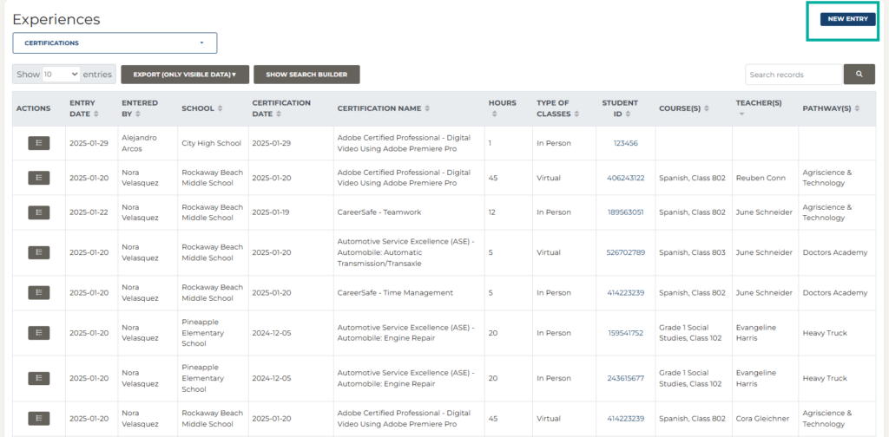The width and height of the screenshot is (889, 437).
Task: Click Show Search Builder button
Action: [306, 75]
